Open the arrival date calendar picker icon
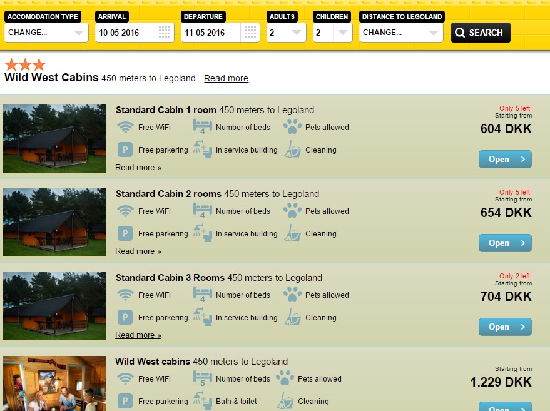The height and width of the screenshot is (411, 550). 164,33
